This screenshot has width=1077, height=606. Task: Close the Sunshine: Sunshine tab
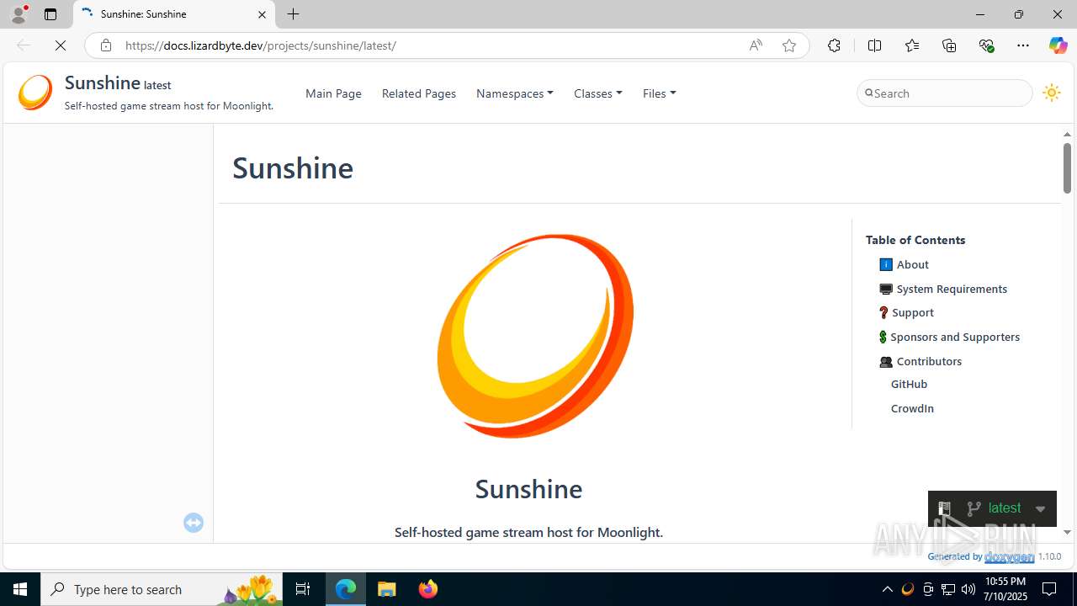click(x=262, y=14)
